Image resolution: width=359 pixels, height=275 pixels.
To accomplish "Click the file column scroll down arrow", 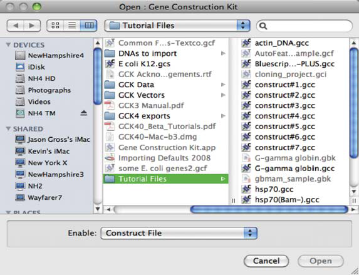I will pos(354,191).
